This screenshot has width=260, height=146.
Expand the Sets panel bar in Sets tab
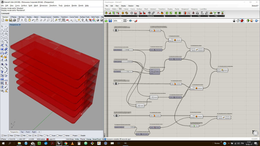(177, 16)
